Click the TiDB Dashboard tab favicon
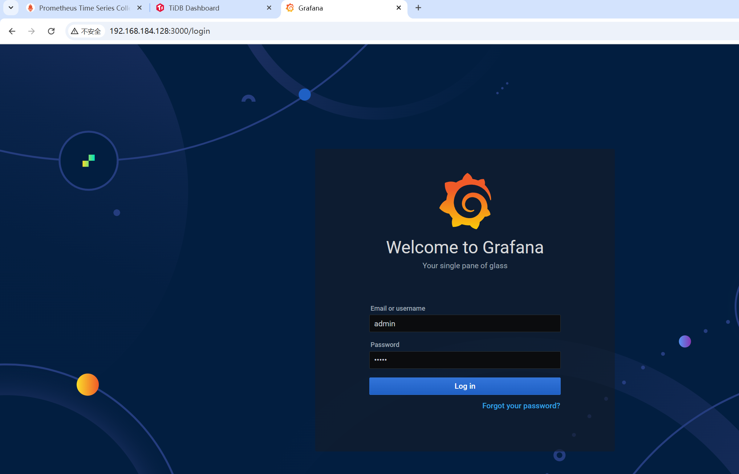 (x=160, y=8)
